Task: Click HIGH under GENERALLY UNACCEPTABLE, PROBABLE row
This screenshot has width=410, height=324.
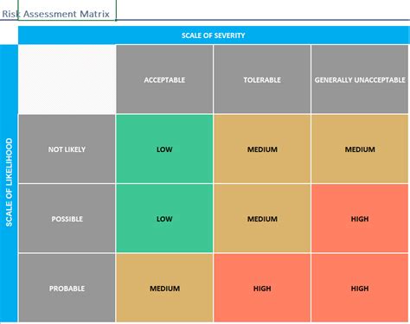Action: pos(360,288)
